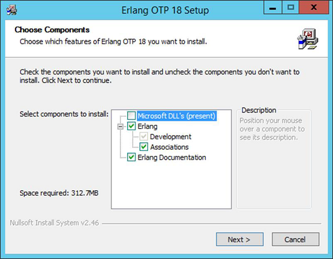This screenshot has width=333, height=259.
Task: Select the Associations tree item label
Action: point(169,147)
